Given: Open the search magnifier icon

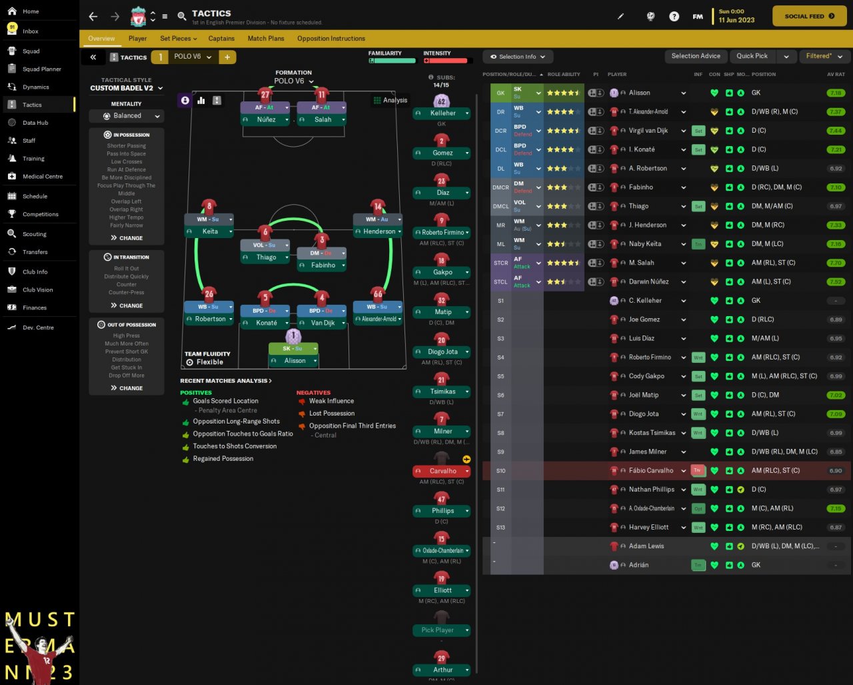Looking at the screenshot, I should pyautogui.click(x=182, y=17).
